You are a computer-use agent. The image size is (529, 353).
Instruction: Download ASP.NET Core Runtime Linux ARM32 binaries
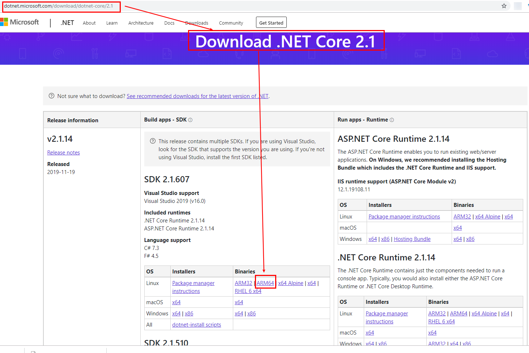click(x=462, y=217)
